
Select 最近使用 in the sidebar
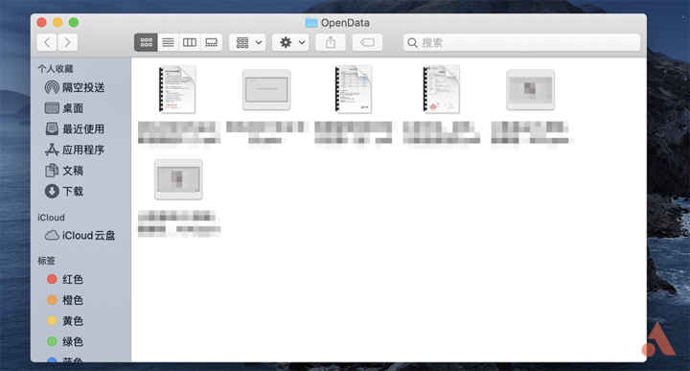[x=75, y=129]
